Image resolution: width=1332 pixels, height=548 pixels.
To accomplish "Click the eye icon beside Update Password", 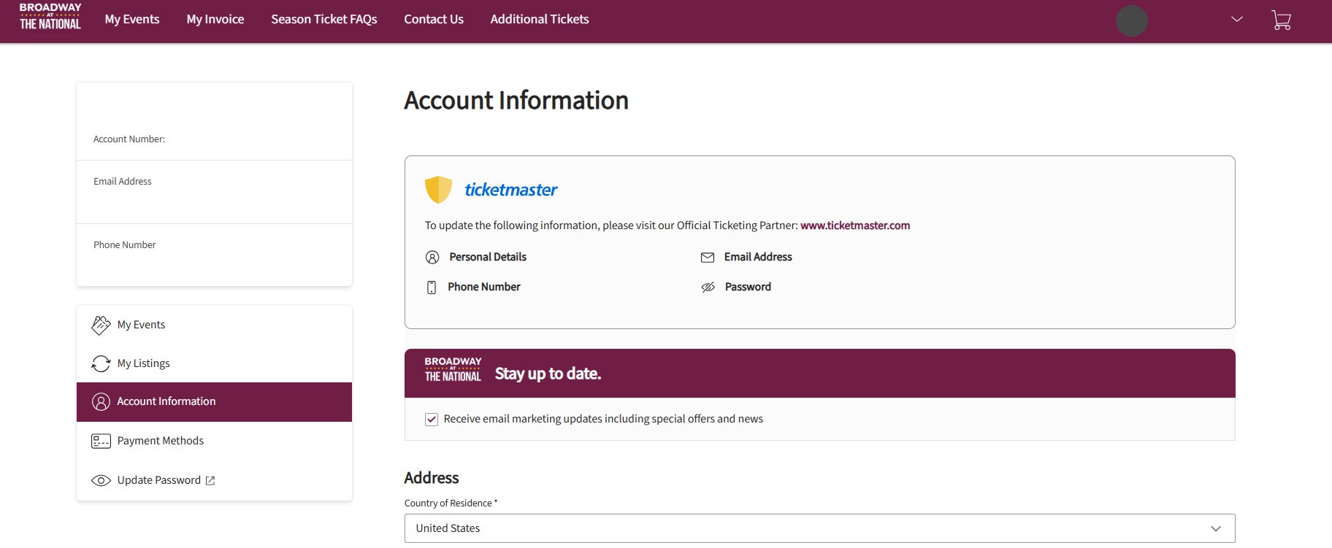I will (101, 480).
